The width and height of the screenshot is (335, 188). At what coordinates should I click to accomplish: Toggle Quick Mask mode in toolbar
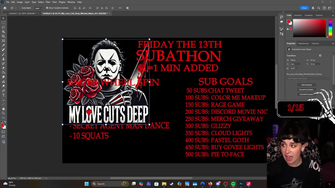click(x=3, y=132)
